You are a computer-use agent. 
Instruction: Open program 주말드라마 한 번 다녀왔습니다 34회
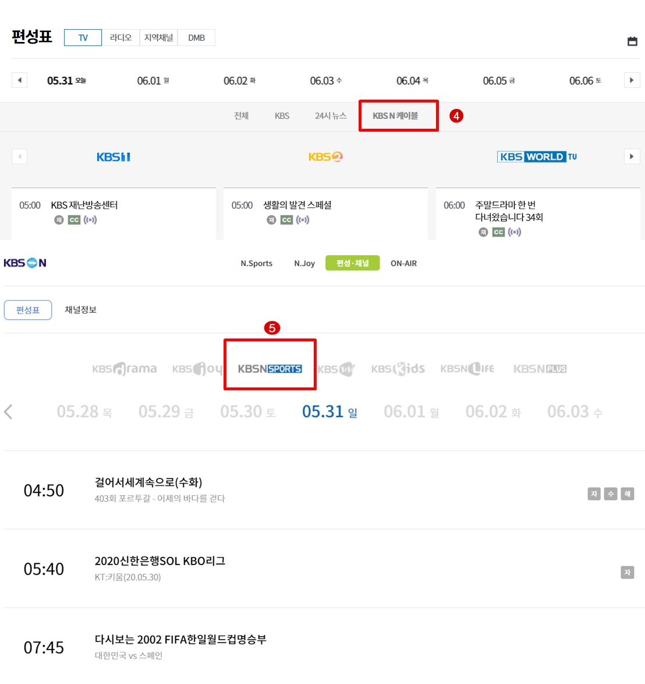pyautogui.click(x=509, y=211)
